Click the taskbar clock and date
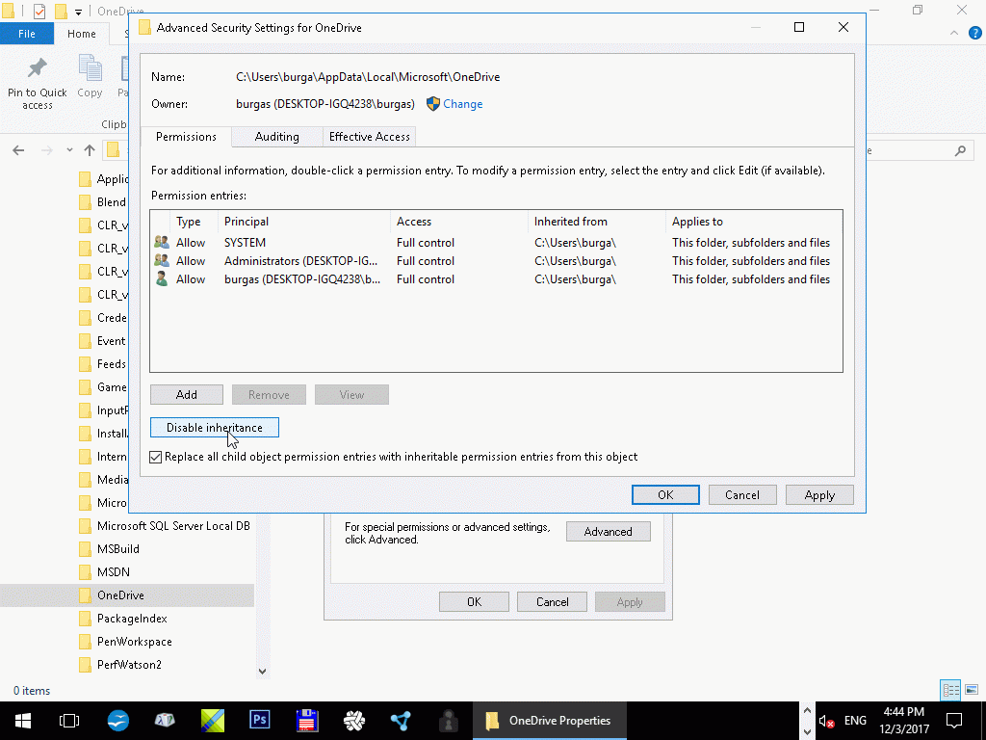 [x=903, y=721]
